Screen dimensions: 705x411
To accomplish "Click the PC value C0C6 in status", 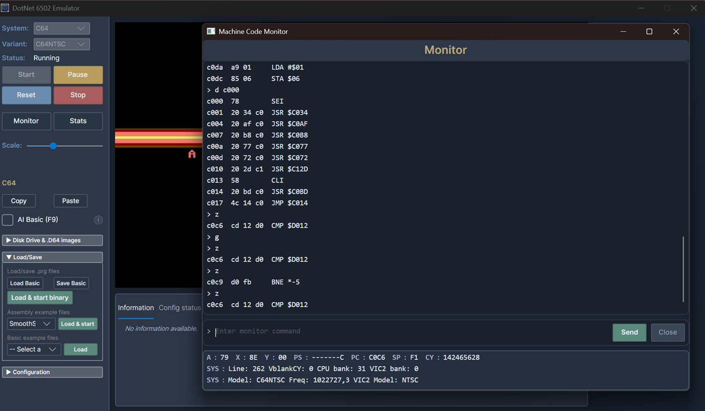I will tap(377, 357).
